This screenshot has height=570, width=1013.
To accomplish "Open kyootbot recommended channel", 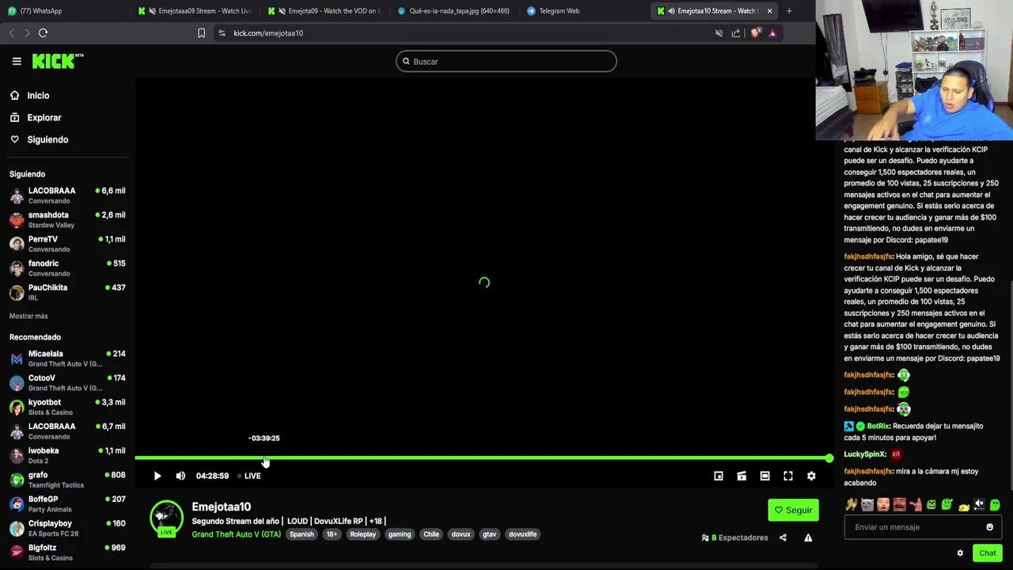I will click(67, 407).
